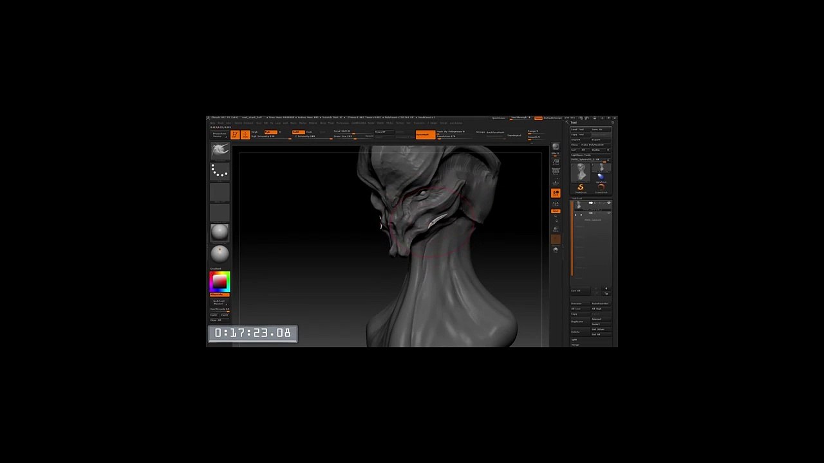
Task: Toggle the Rgb channel button
Action: [271, 132]
